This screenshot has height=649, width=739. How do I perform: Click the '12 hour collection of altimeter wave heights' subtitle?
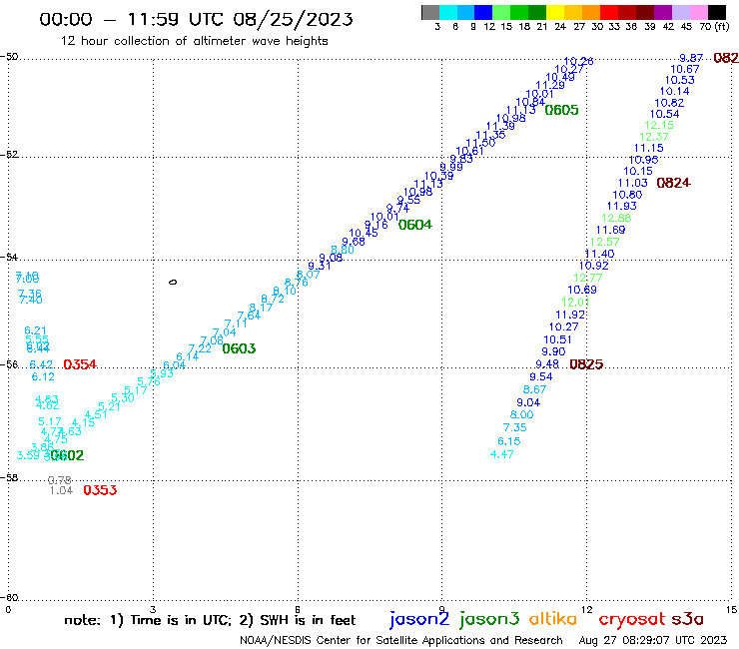(194, 41)
